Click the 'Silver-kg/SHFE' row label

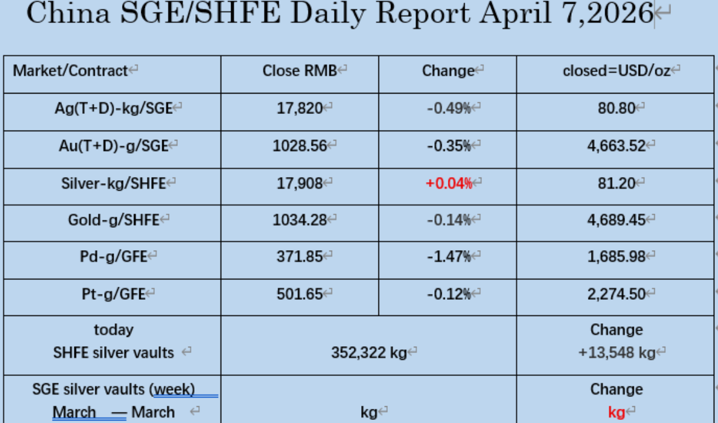(x=113, y=183)
